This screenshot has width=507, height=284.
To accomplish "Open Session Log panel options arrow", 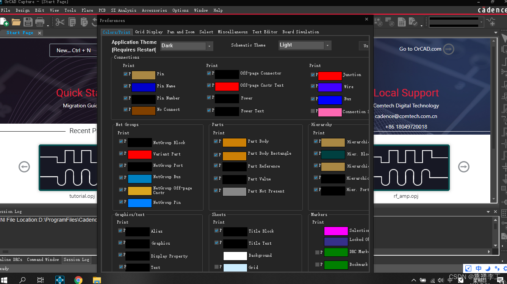I will tap(488, 212).
